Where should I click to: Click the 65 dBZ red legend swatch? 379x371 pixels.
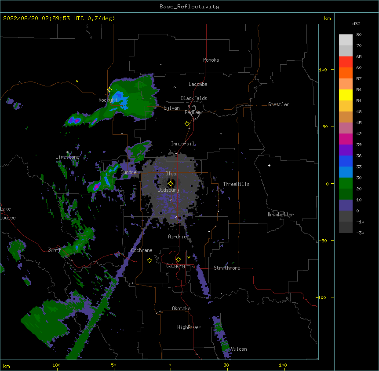(346, 62)
